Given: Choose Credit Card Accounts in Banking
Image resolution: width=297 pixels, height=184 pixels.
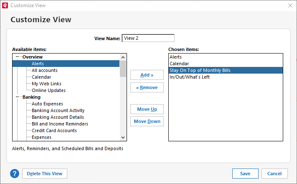Looking at the screenshot, I should coord(54,130).
